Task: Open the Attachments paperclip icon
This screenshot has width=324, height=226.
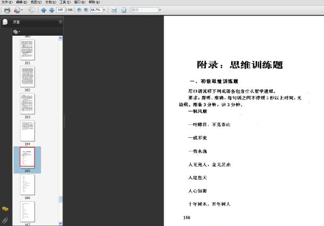Action: pos(5,221)
